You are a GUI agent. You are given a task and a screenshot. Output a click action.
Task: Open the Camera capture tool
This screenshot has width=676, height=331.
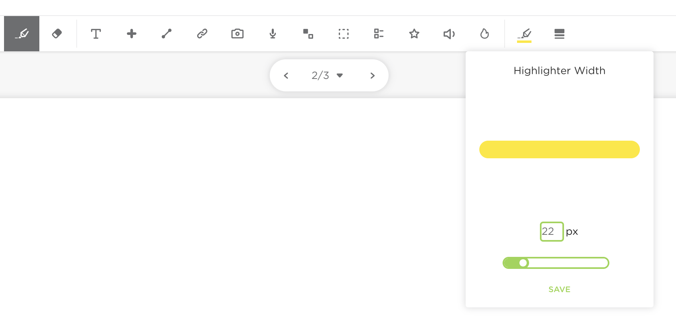tap(237, 34)
